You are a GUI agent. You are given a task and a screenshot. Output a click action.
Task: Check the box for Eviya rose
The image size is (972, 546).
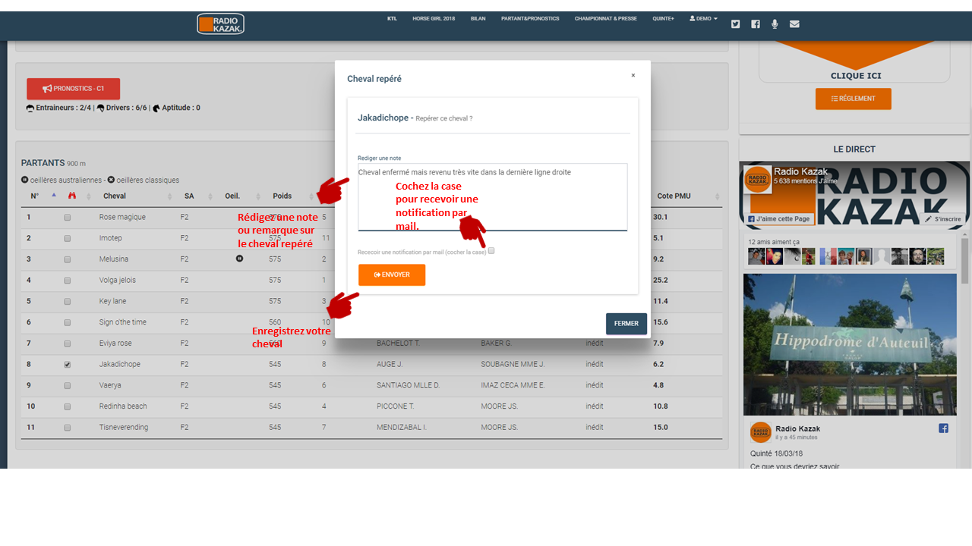coord(68,344)
